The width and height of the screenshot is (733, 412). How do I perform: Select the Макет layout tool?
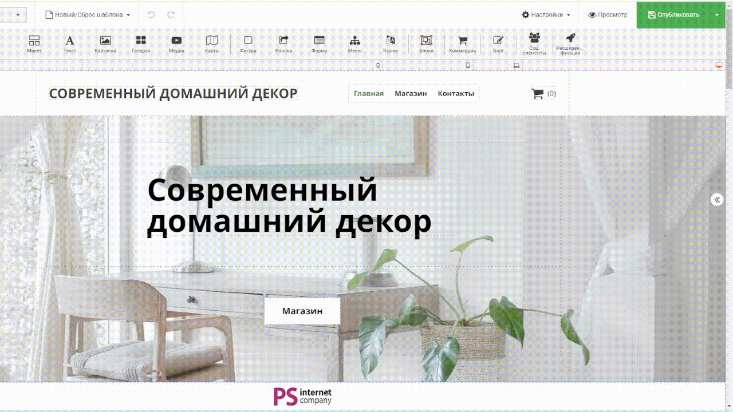[x=34, y=43]
